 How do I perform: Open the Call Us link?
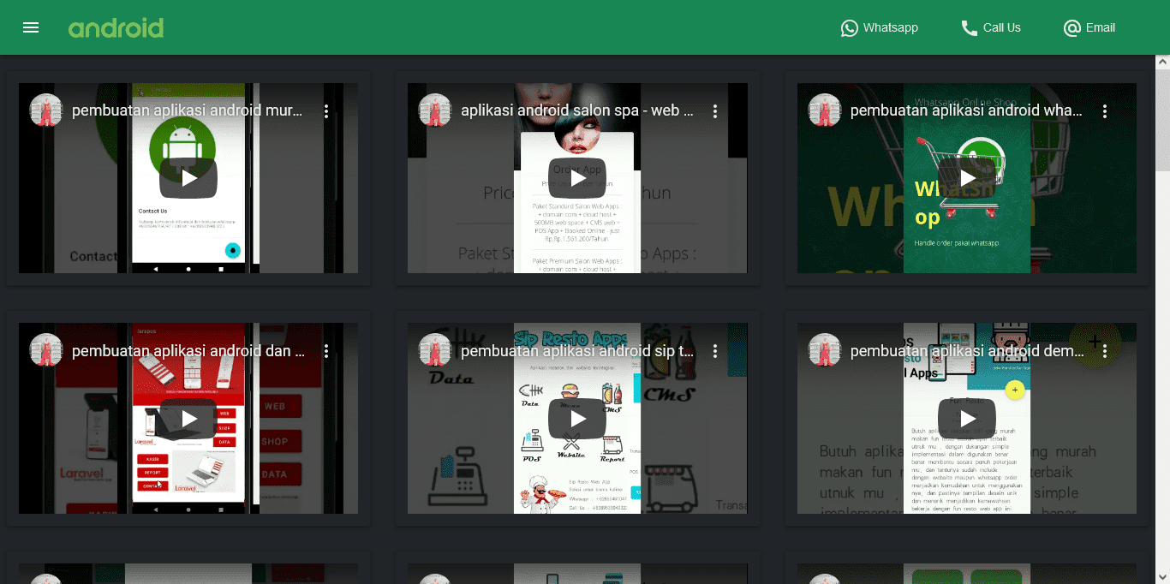point(991,27)
